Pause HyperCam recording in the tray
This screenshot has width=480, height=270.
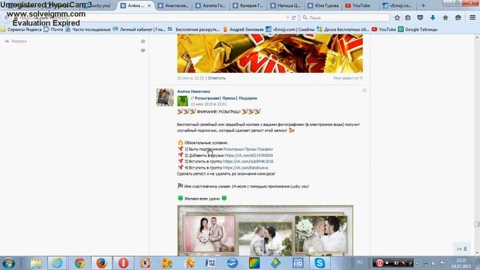coord(379,262)
